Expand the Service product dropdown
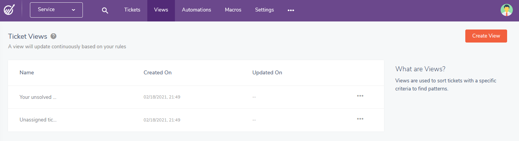Viewport: 519px width, 141px height. [56, 10]
